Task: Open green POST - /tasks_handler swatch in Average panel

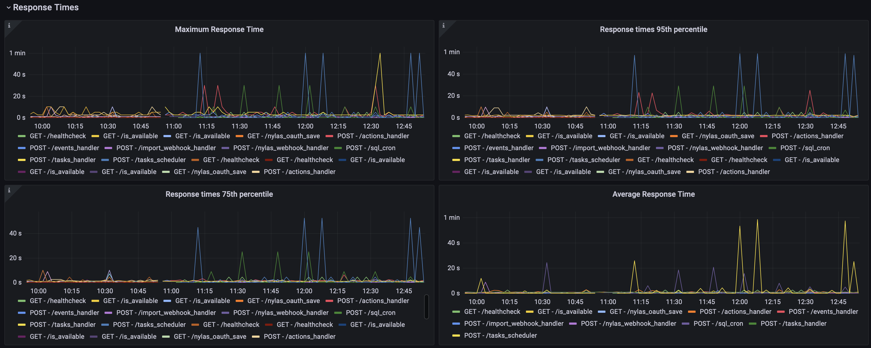Action: tap(753, 324)
